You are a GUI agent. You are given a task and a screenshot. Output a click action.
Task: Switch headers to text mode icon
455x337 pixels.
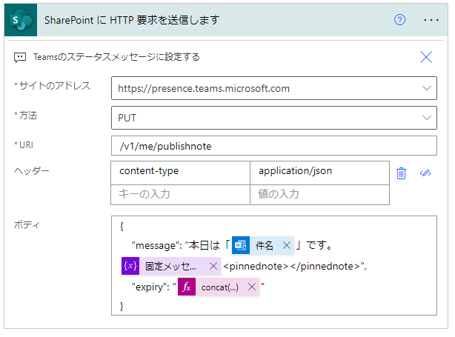[425, 173]
